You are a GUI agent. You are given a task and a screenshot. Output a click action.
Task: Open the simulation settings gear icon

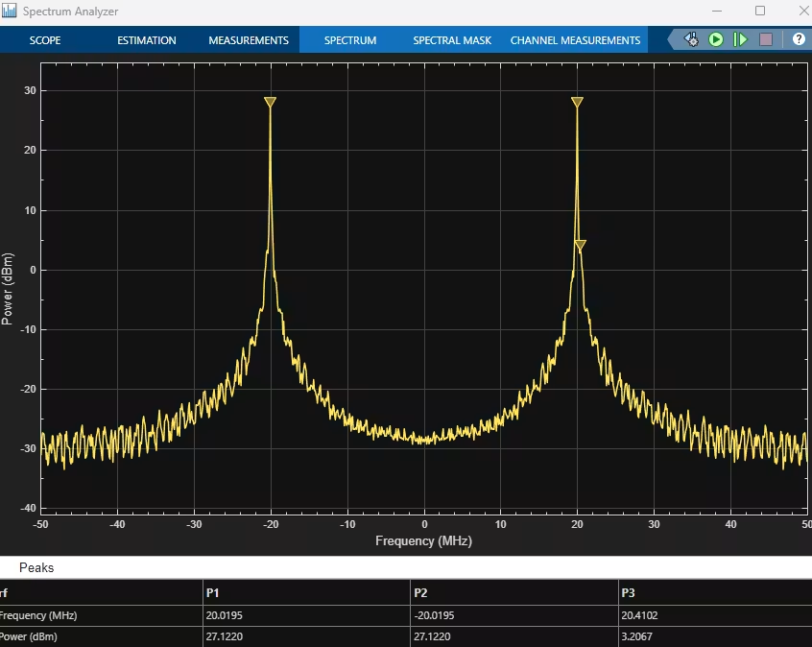691,40
